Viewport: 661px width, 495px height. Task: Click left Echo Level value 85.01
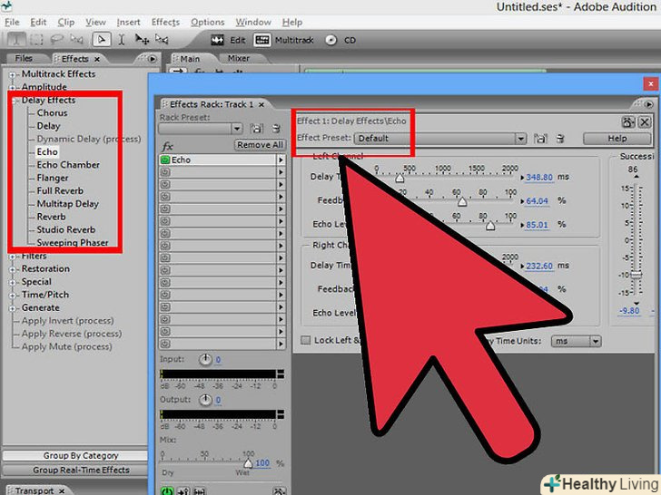tap(538, 225)
